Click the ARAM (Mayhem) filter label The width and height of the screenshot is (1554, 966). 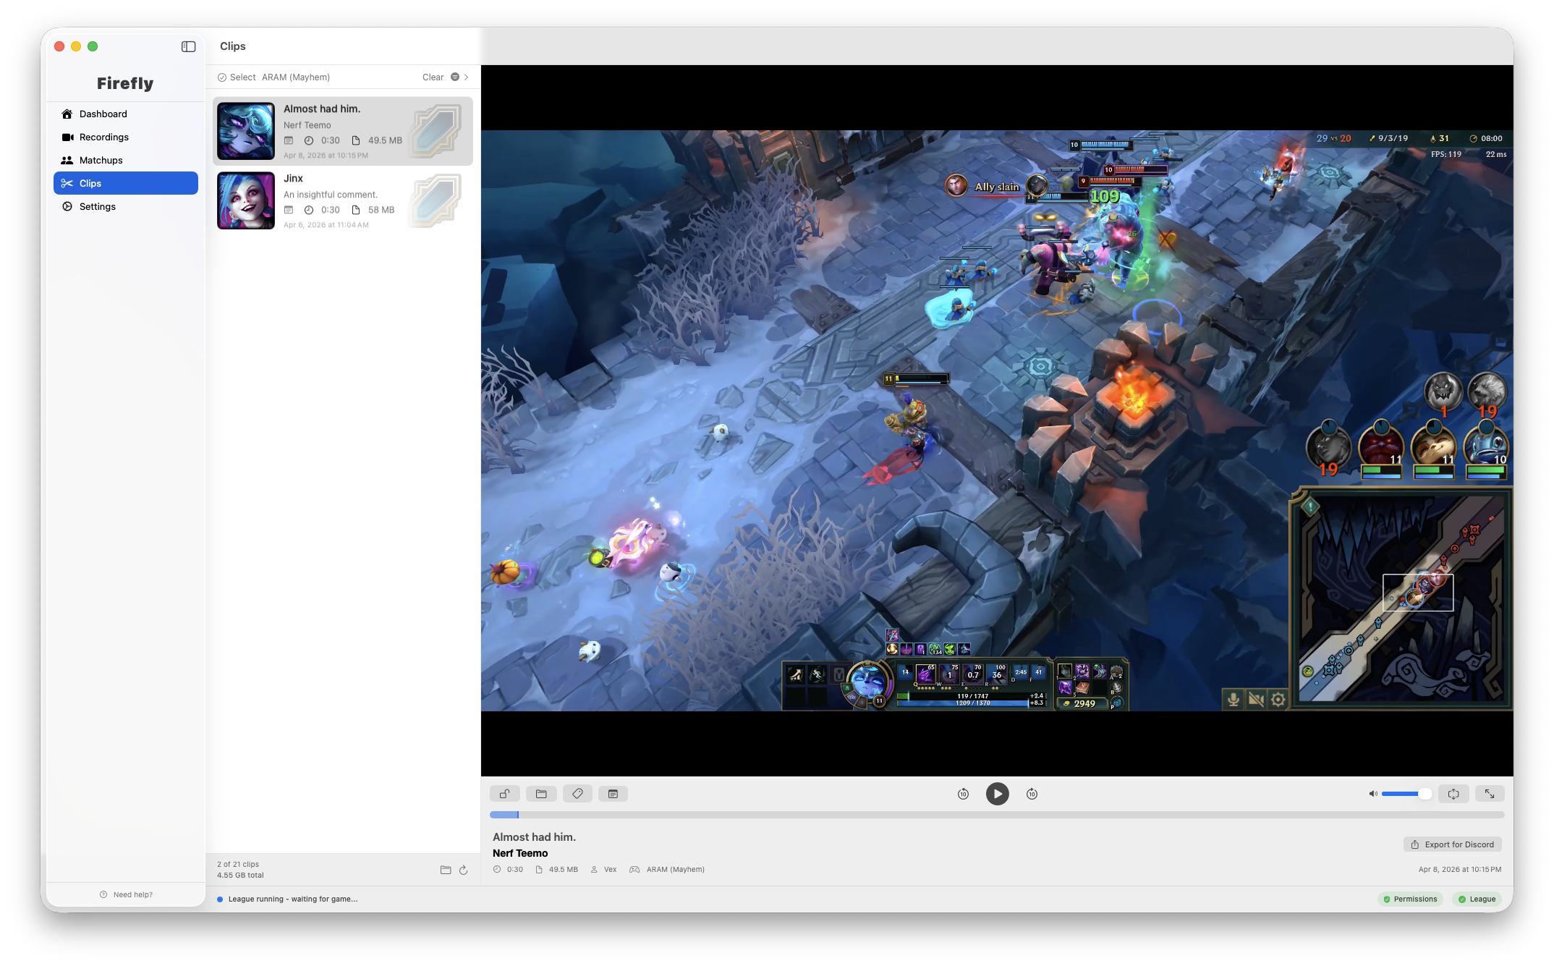[x=296, y=77]
